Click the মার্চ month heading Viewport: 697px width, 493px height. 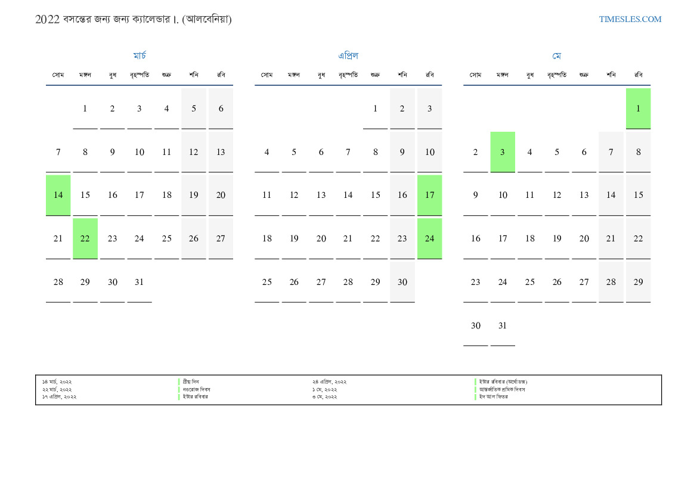tap(140, 56)
